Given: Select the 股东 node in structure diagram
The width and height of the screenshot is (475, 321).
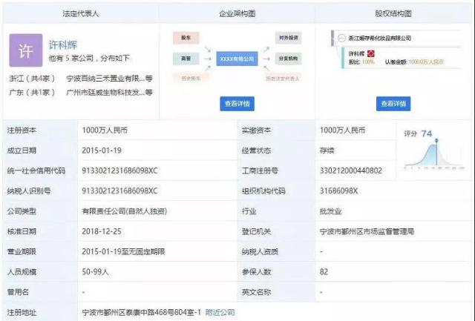Looking at the screenshot, I should point(186,36).
